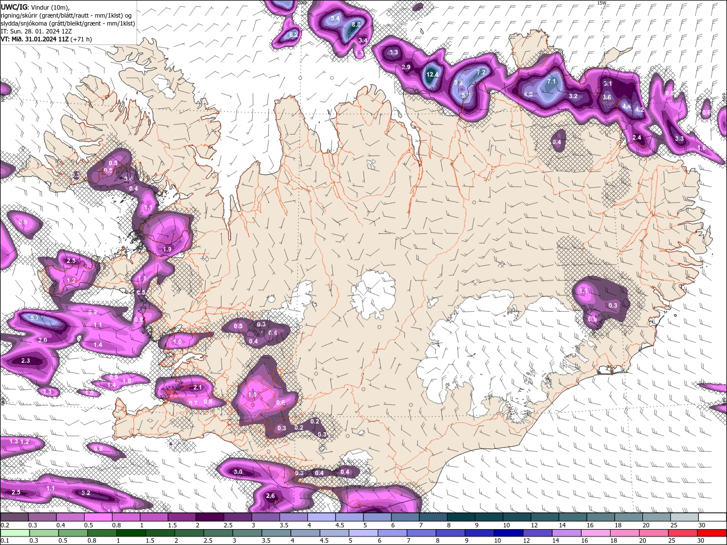Select lower legend swatch between 5 and 6
This screenshot has height=545, width=727.
(363, 533)
